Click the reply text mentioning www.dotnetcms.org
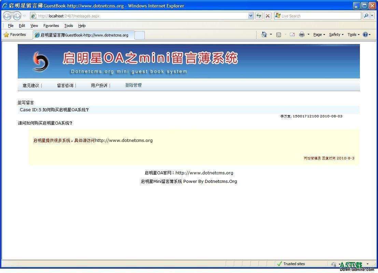The width and height of the screenshot is (378, 273). click(93, 141)
